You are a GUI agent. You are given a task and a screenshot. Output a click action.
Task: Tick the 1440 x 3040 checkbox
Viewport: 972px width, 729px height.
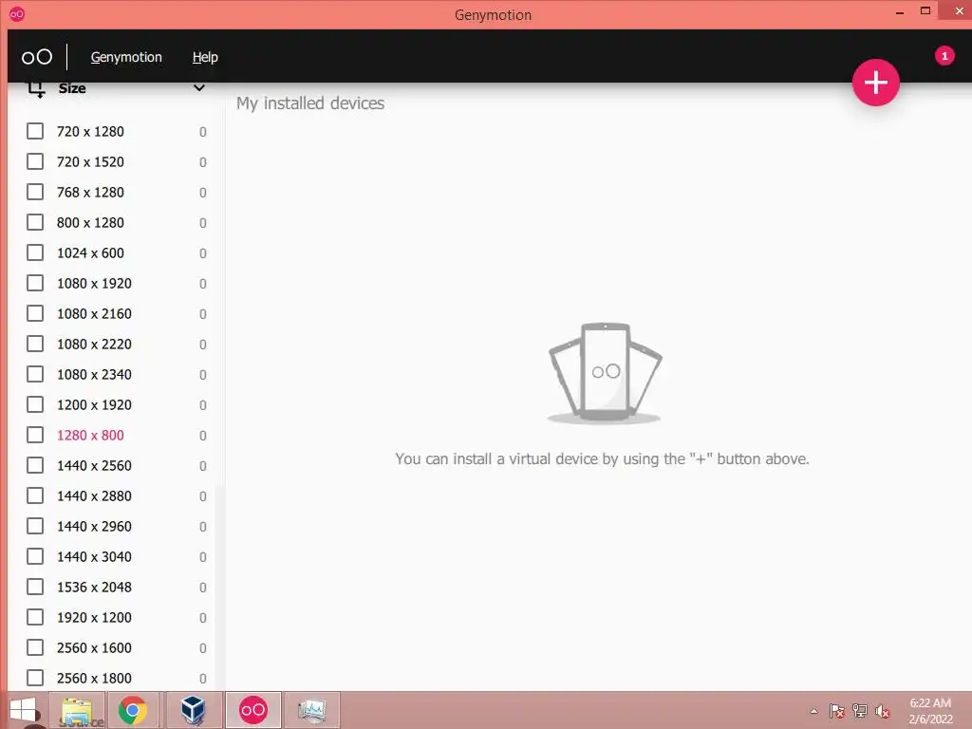click(x=35, y=556)
